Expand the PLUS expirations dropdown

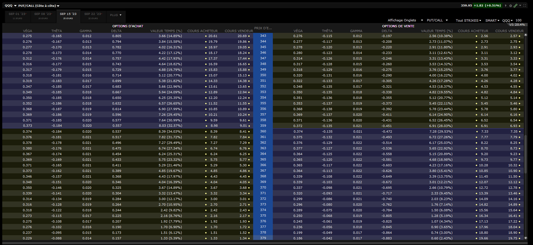[x=116, y=15]
